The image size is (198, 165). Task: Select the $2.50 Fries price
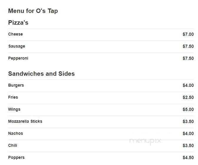pyautogui.click(x=188, y=97)
